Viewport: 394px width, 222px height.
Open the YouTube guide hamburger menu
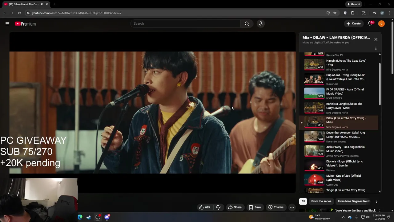[7, 24]
